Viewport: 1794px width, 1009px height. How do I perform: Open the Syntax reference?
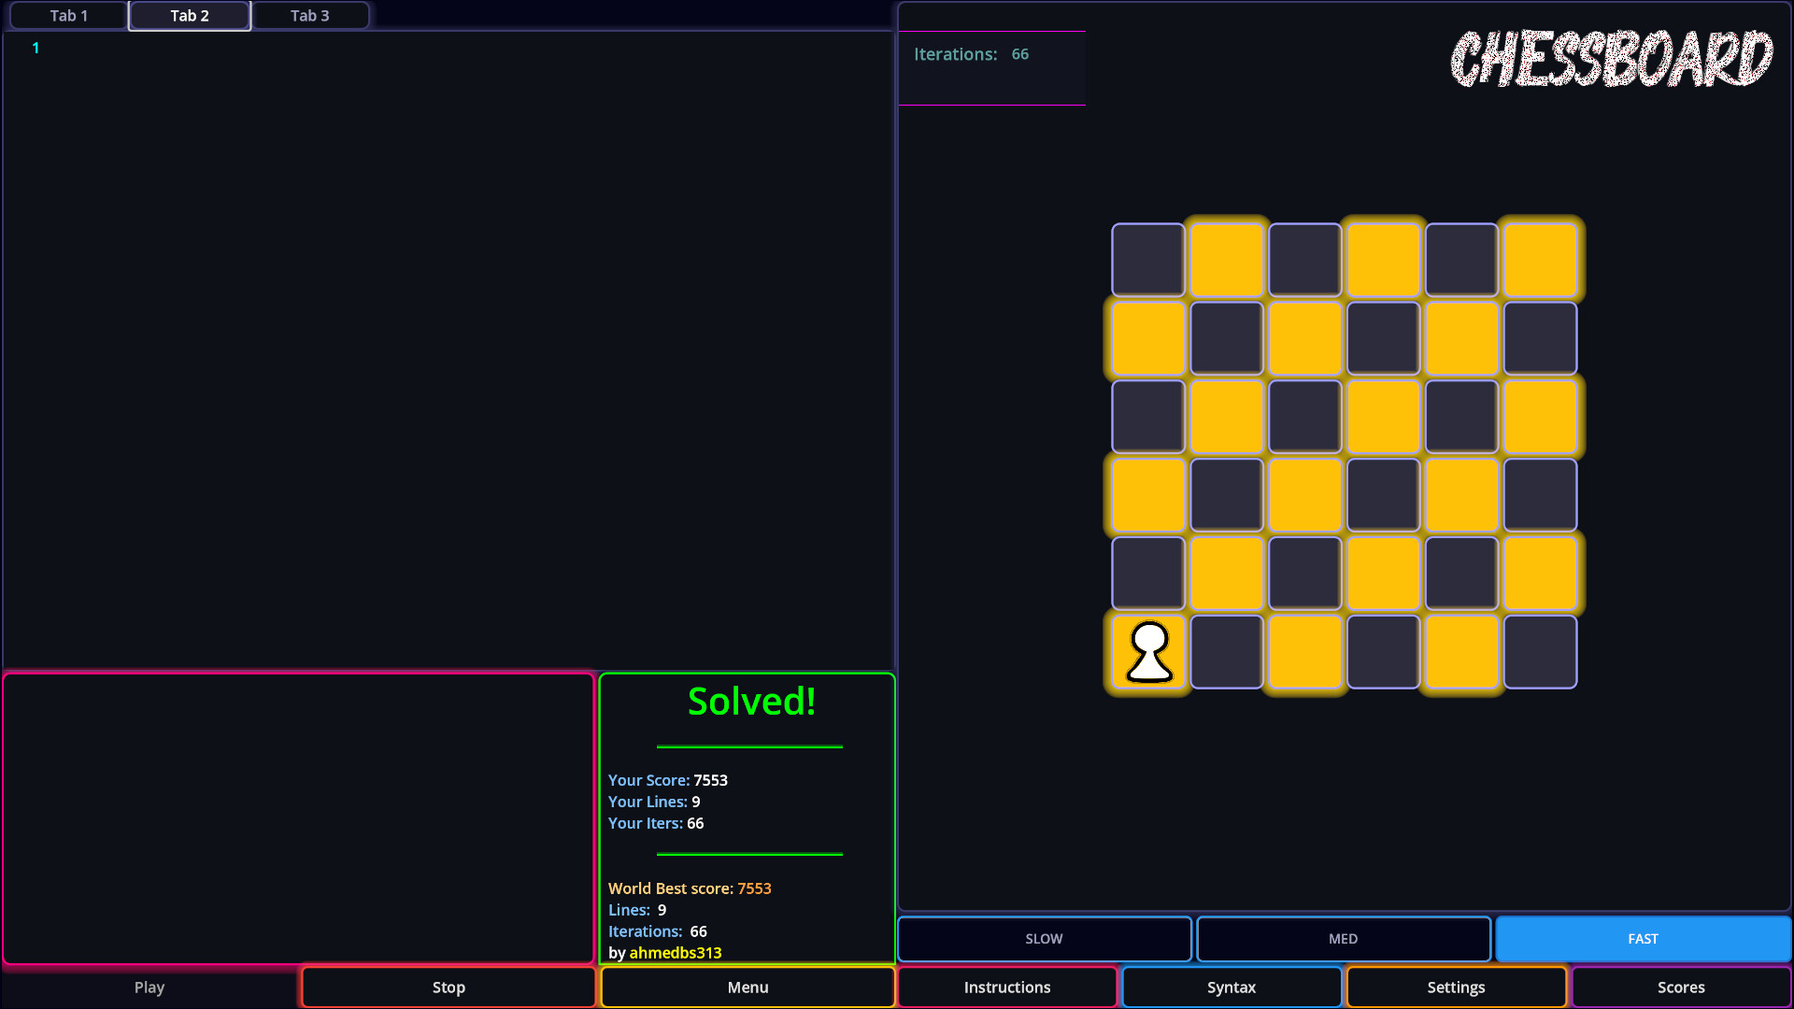point(1231,987)
